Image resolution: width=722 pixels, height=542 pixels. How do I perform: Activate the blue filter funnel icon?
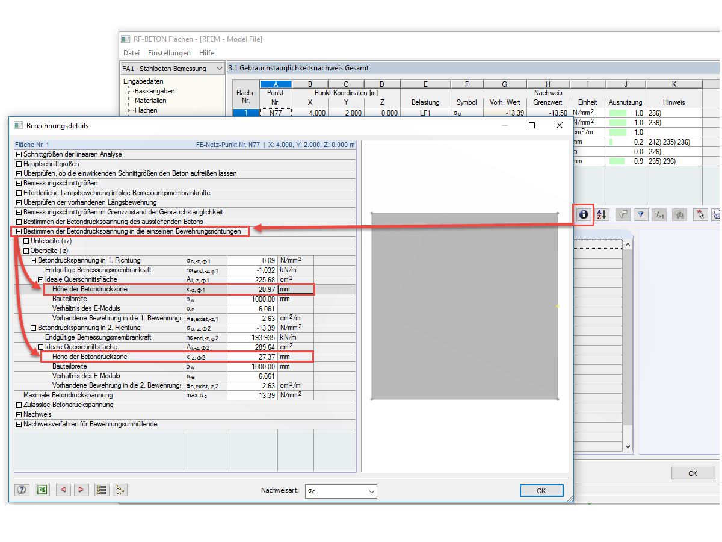641,214
